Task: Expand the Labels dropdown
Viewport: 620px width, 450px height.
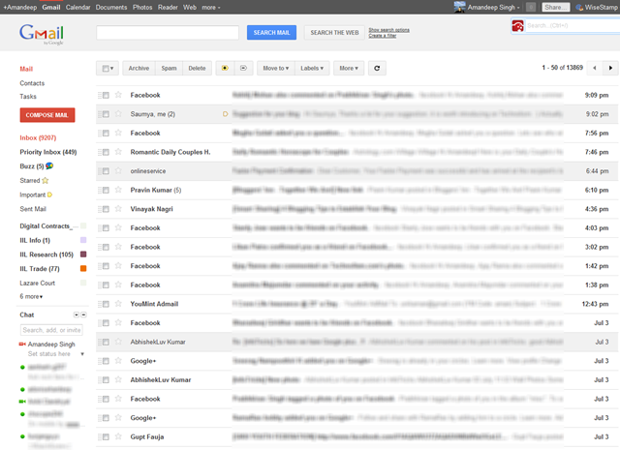Action: [x=313, y=69]
